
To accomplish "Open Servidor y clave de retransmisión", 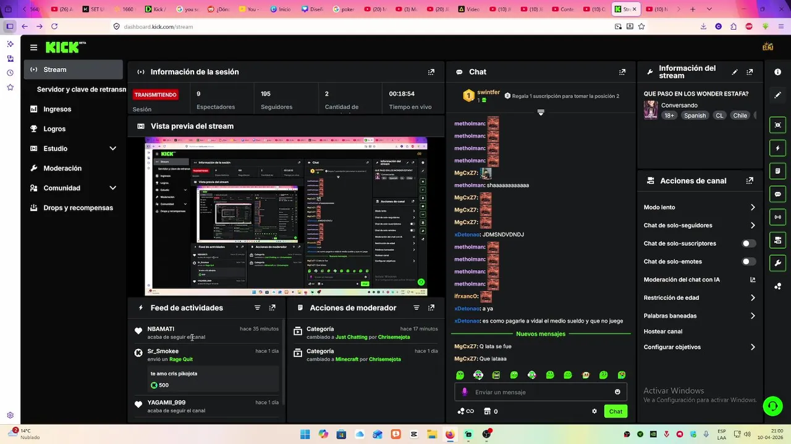I will click(82, 89).
